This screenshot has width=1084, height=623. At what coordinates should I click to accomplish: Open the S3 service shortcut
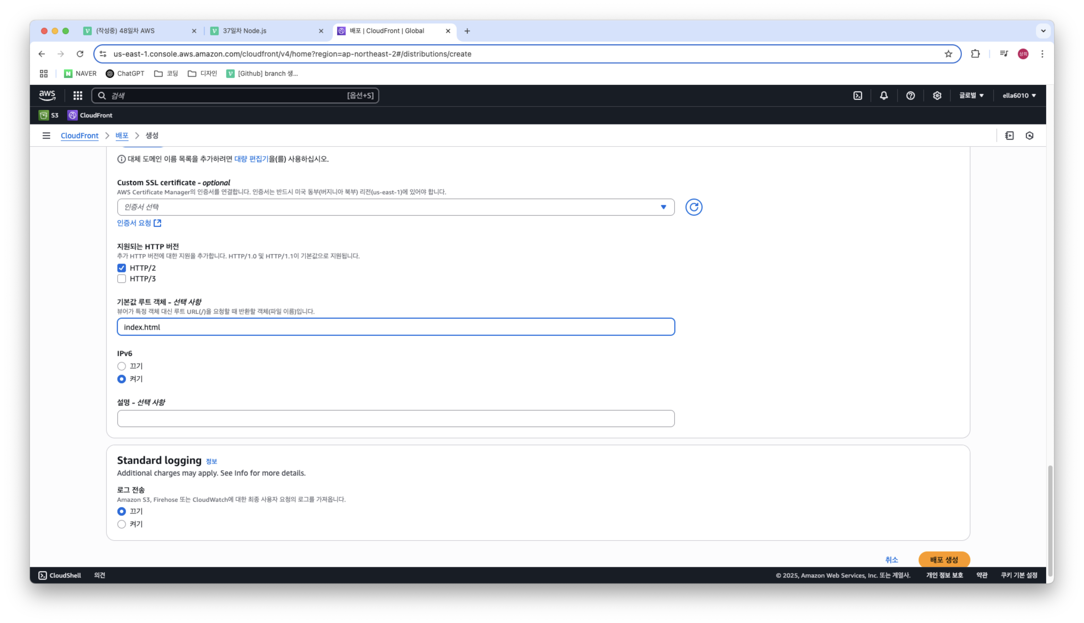pos(48,115)
